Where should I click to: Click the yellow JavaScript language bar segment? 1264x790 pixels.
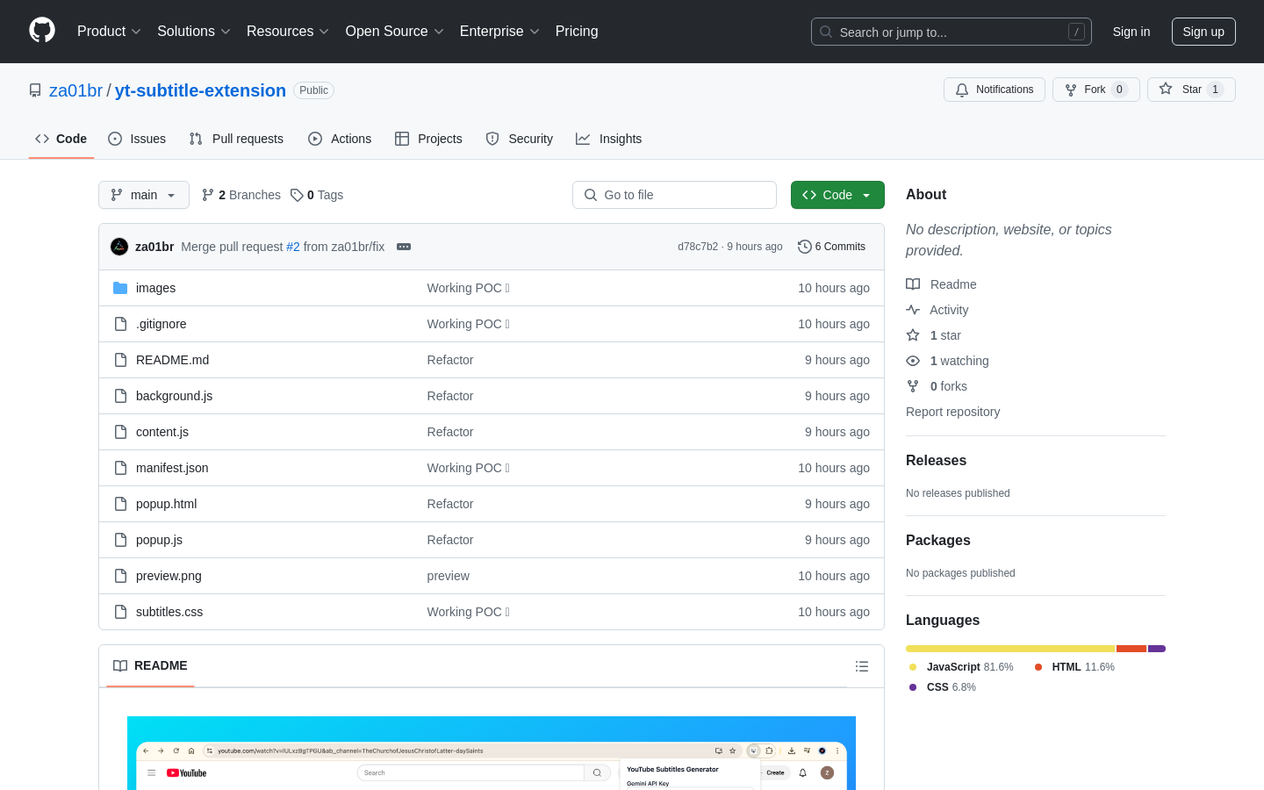pyautogui.click(x=1010, y=649)
